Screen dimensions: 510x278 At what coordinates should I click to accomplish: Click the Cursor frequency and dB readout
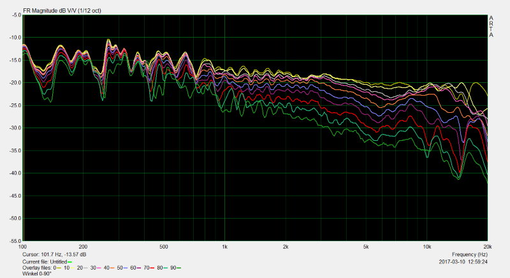point(54,254)
